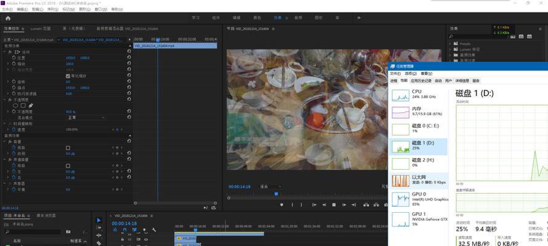The width and height of the screenshot is (548, 246).
Task: Toggle the 等比缩放 uniform scale checkbox
Action: [68, 76]
